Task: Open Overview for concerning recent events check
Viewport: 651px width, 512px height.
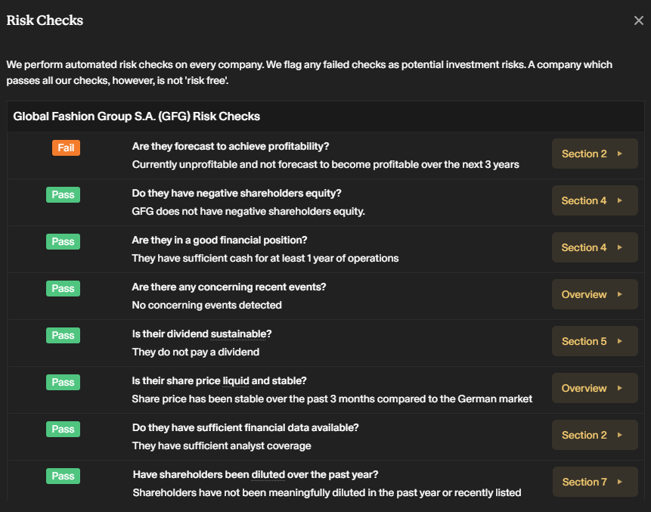Action: [x=594, y=294]
